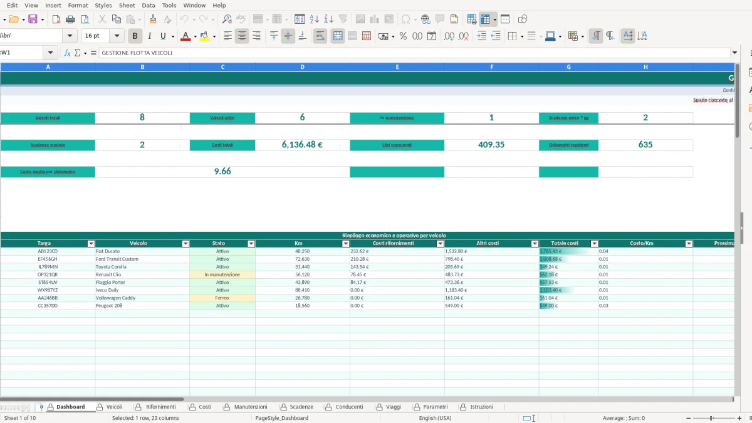Click the Define Print Area icon
This screenshot has width=752, height=423.
[472, 19]
